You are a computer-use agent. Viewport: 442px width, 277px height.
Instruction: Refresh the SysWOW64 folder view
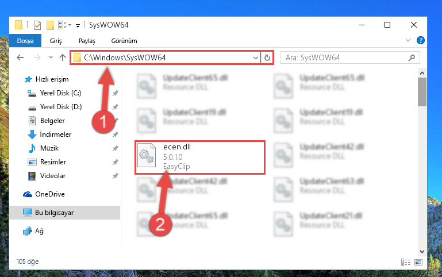[x=267, y=58]
